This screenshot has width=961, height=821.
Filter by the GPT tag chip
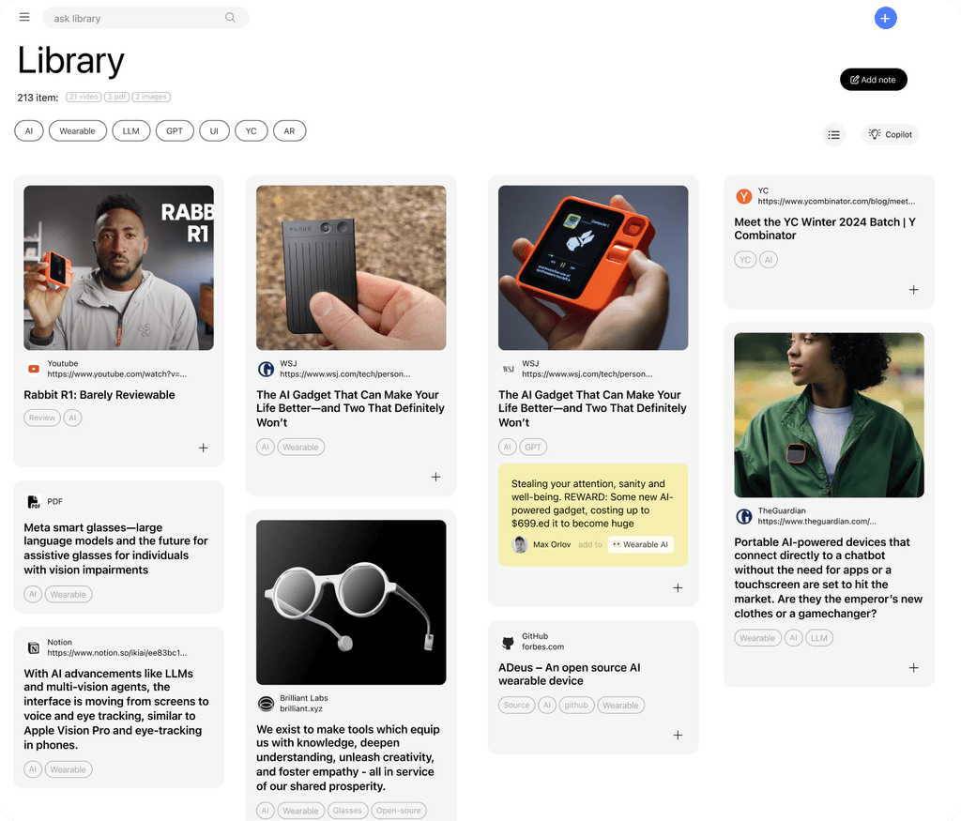[x=175, y=131]
